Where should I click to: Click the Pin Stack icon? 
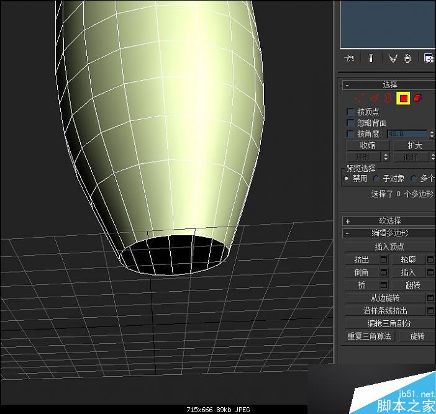pyautogui.click(x=349, y=58)
